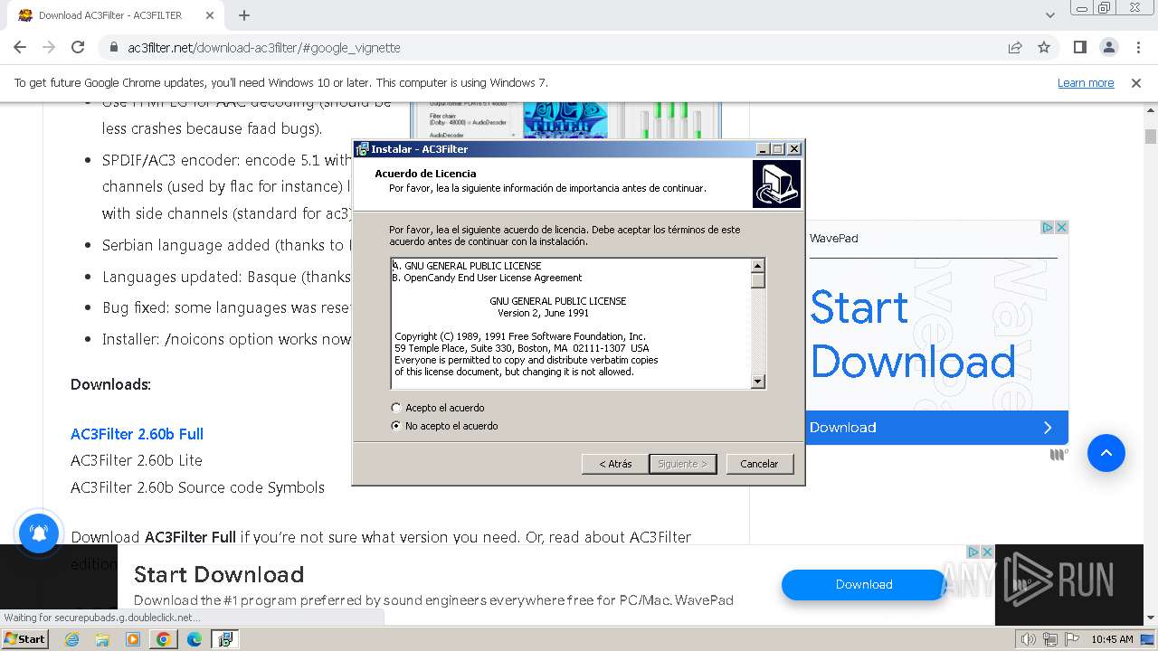Select the Acepto el acuerdo radio button
The height and width of the screenshot is (651, 1158).
point(395,408)
